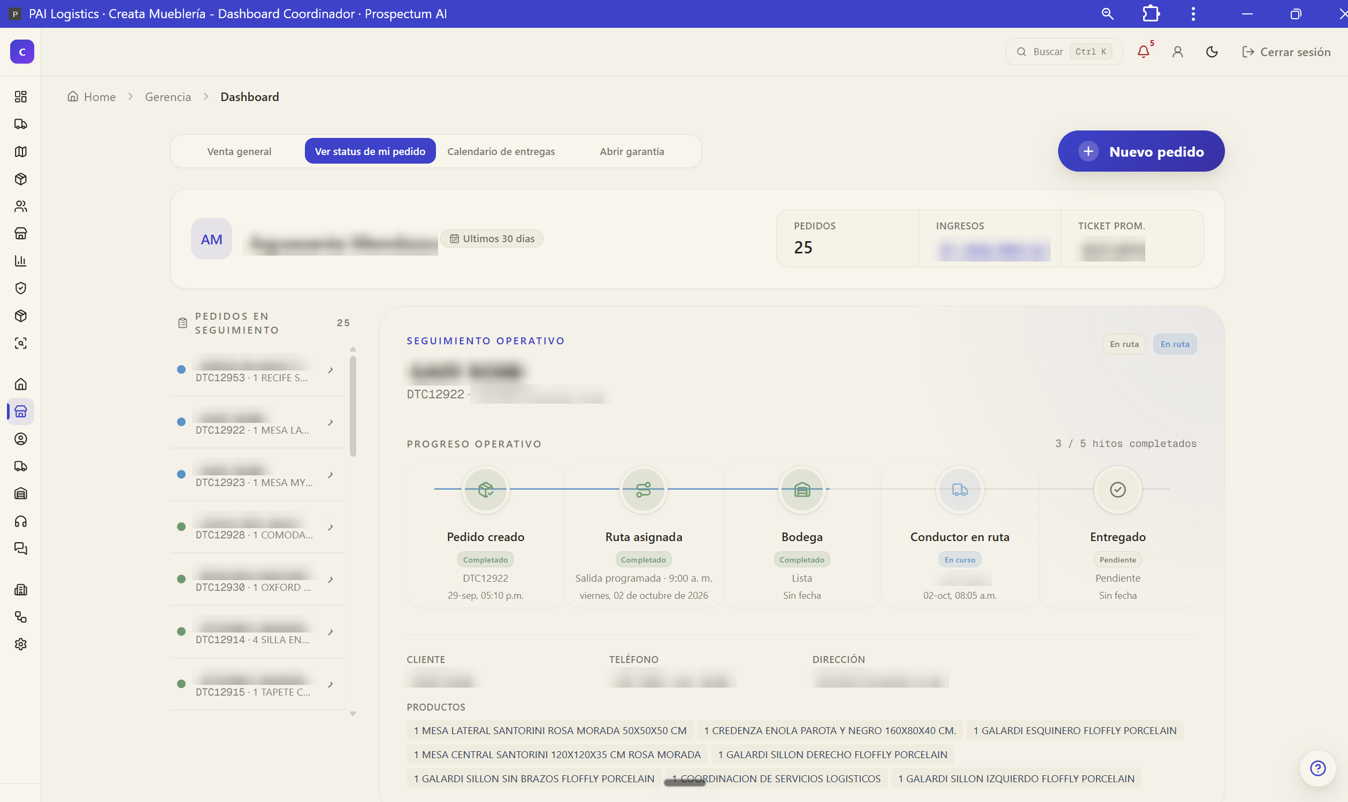
Task: Click the dashboard grid icon in sidebar
Action: pyautogui.click(x=20, y=97)
